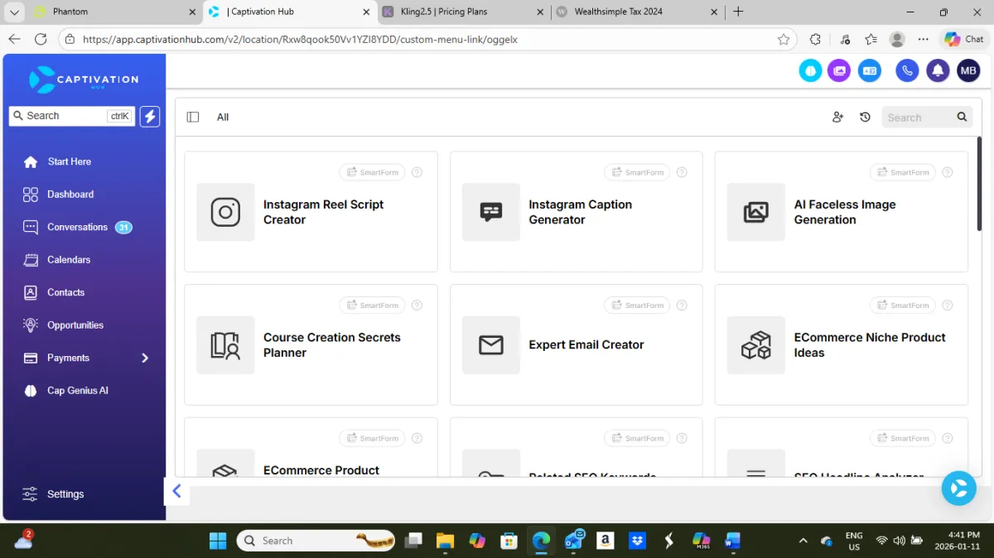Click help icon on ECommerce Niche Product card
Image resolution: width=994 pixels, height=558 pixels.
[947, 305]
